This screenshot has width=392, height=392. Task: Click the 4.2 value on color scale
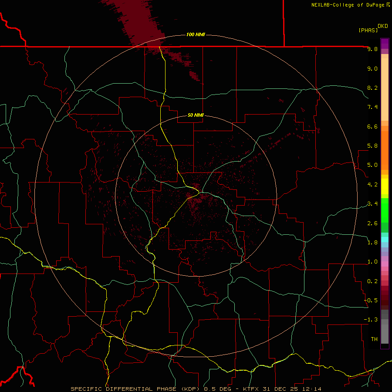372,185
